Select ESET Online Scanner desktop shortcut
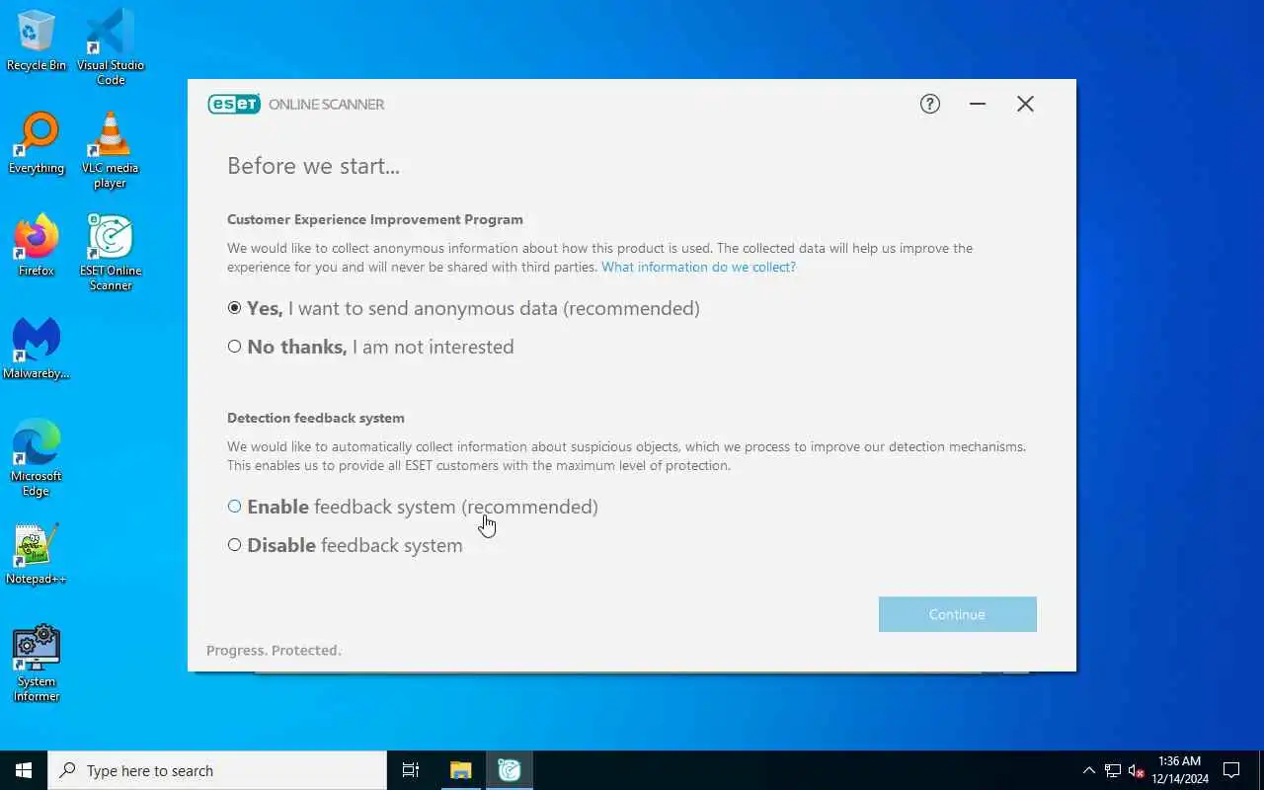This screenshot has height=790, width=1264. click(x=111, y=253)
